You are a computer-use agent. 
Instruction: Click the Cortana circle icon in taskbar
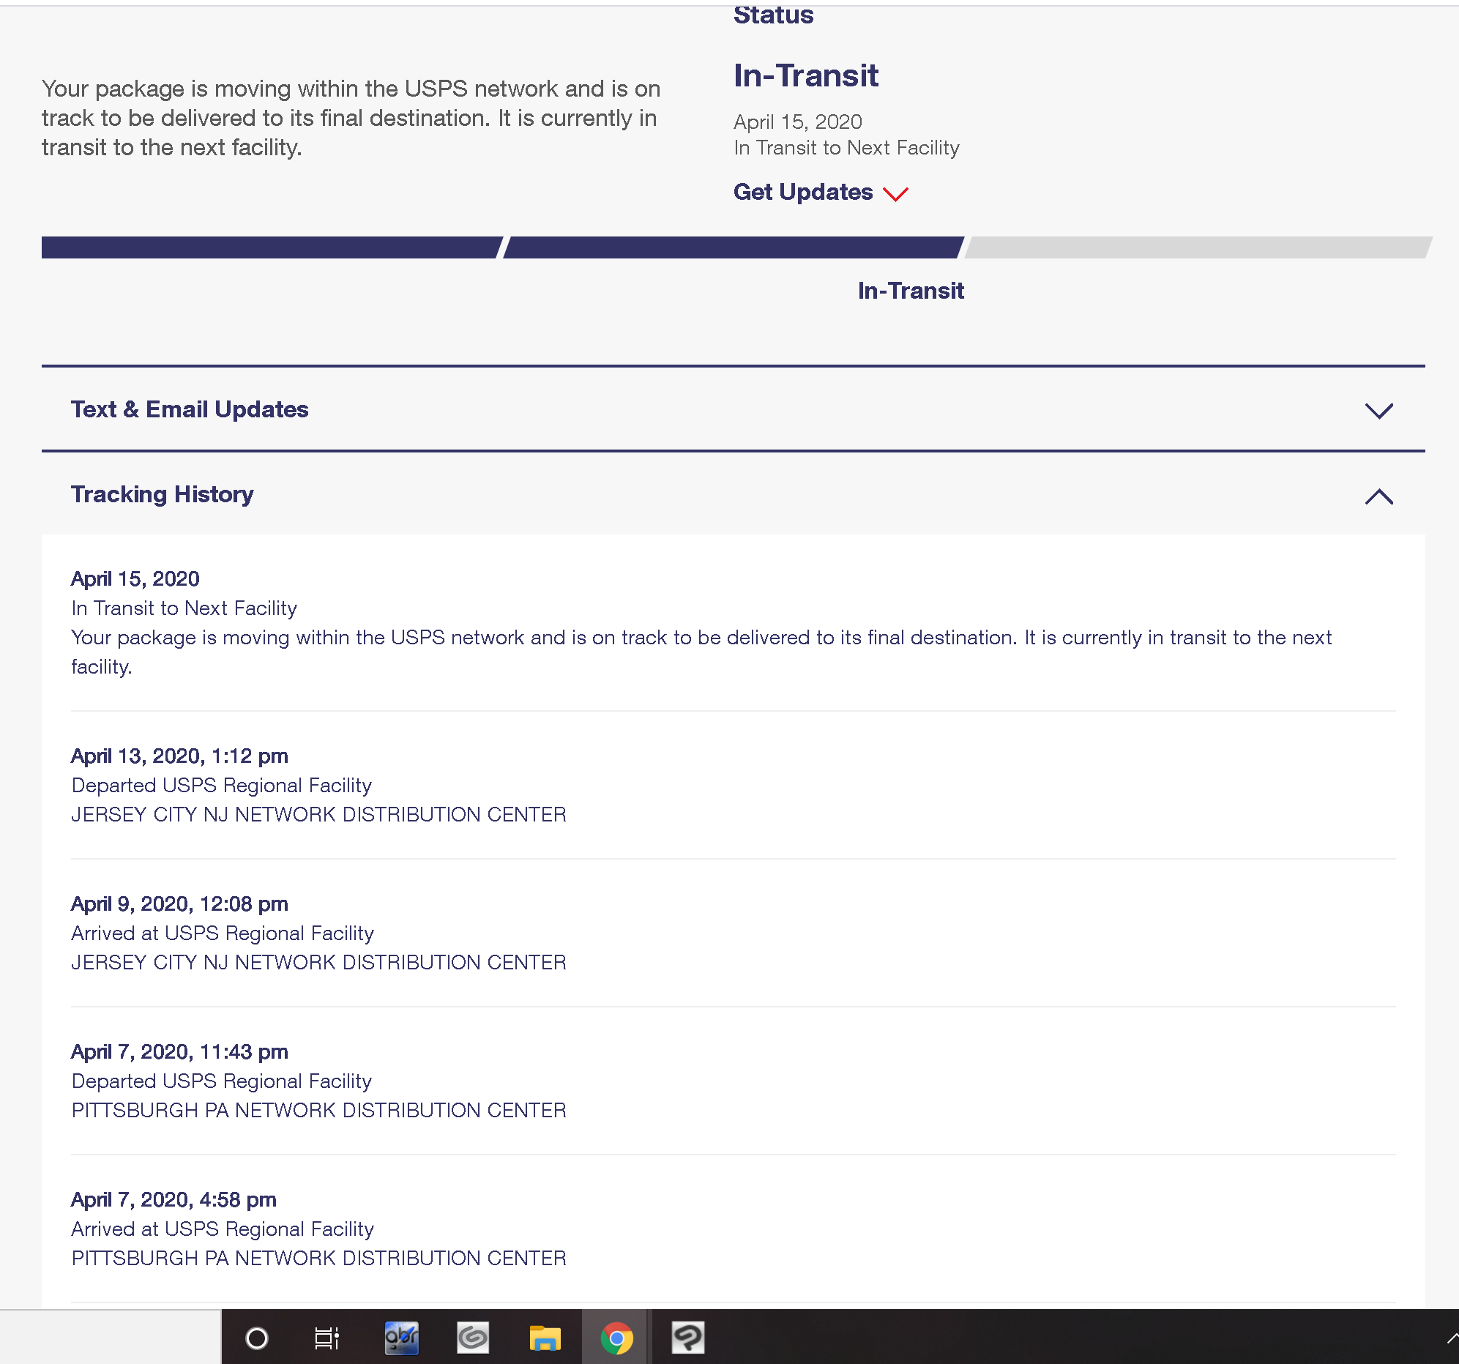[257, 1338]
